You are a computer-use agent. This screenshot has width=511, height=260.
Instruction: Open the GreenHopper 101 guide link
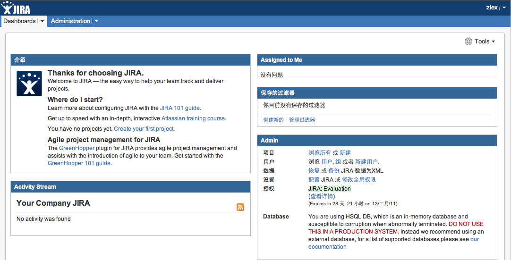pos(79,163)
